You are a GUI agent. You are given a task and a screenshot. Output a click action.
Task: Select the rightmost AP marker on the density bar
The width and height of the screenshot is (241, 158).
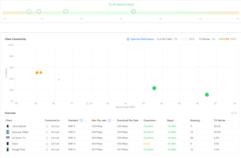[133, 11]
